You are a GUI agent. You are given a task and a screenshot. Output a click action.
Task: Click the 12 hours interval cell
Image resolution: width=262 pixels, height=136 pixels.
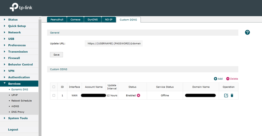click(112, 95)
